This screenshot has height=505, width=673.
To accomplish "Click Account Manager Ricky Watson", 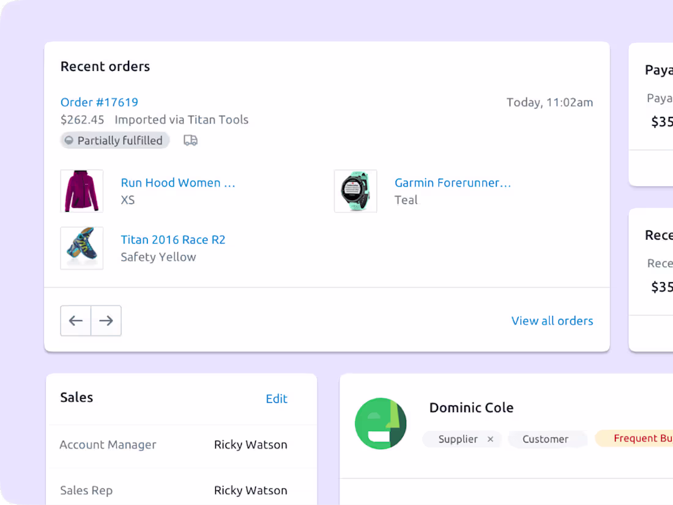I will point(250,444).
